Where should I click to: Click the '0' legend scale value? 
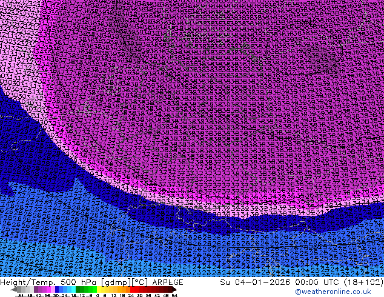tap(98, 295)
